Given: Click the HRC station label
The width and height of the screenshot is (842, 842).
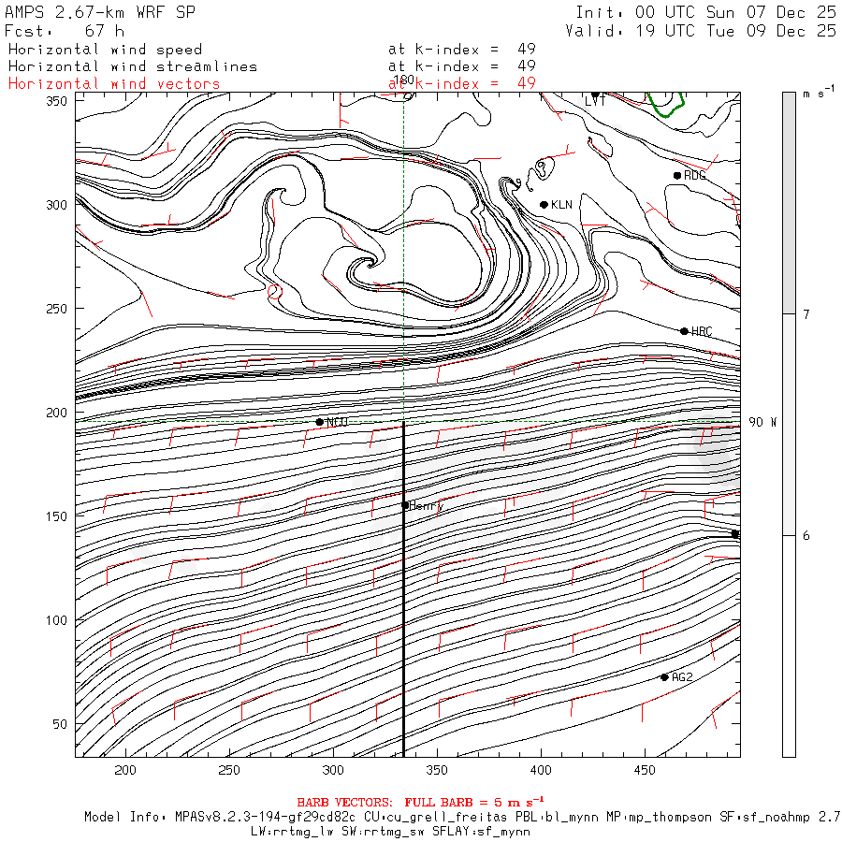Looking at the screenshot, I should tap(702, 331).
